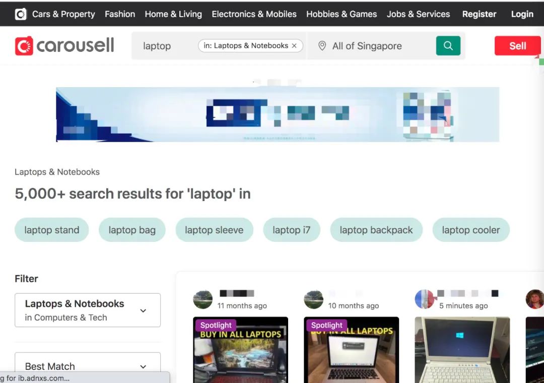
Task: Click the green search magnifier button
Action: [x=448, y=45]
